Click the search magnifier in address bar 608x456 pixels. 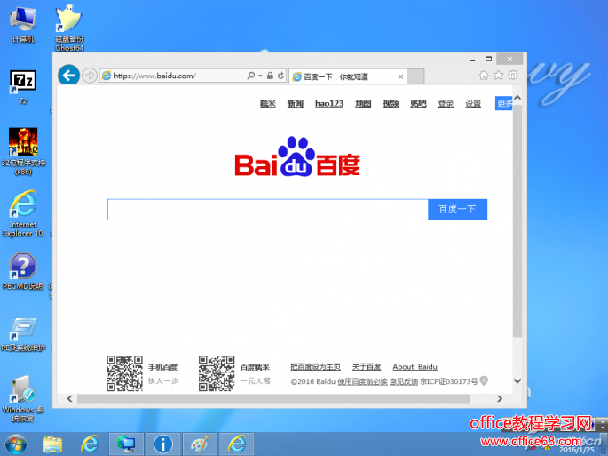coord(251,76)
